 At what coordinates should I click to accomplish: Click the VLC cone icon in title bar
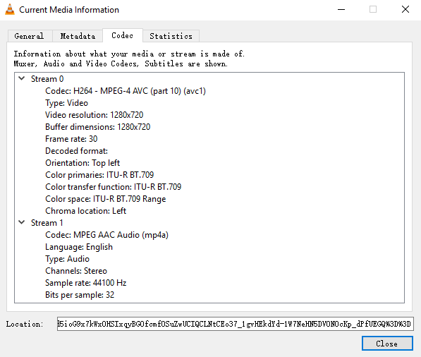[10, 9]
